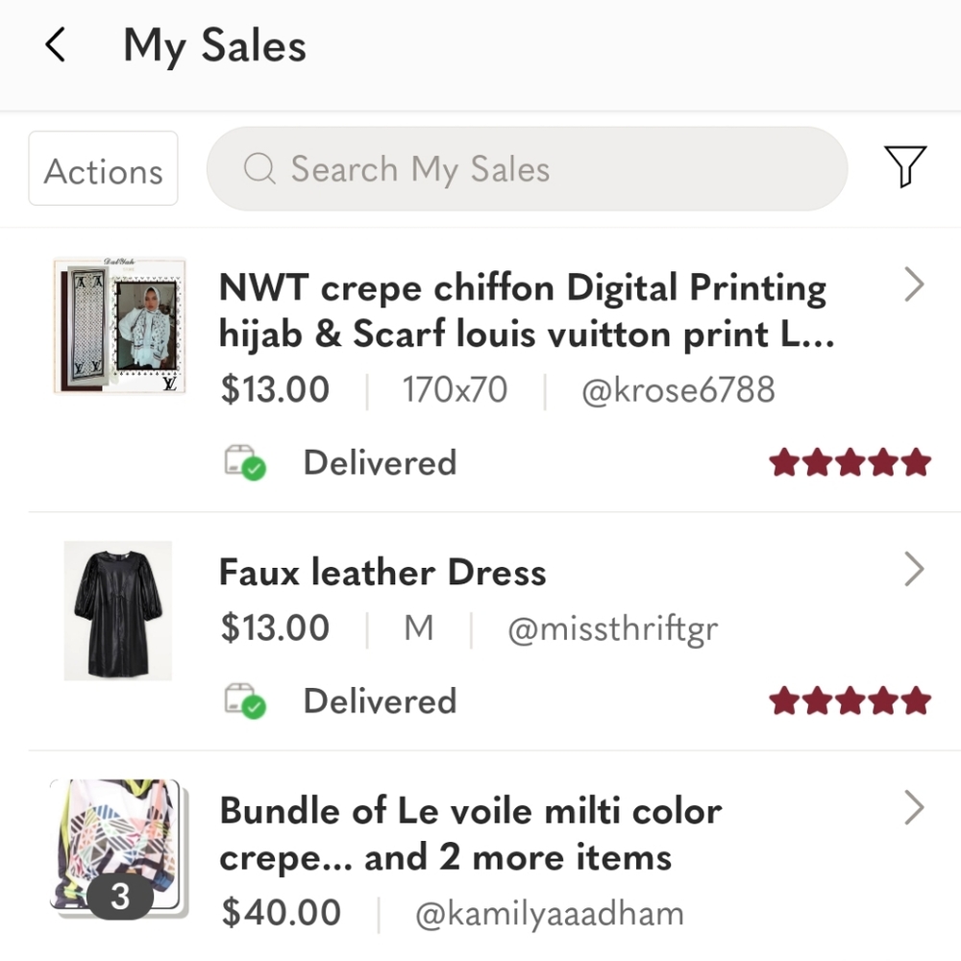
Task: Tap buyer username @krose6788
Action: (x=678, y=389)
